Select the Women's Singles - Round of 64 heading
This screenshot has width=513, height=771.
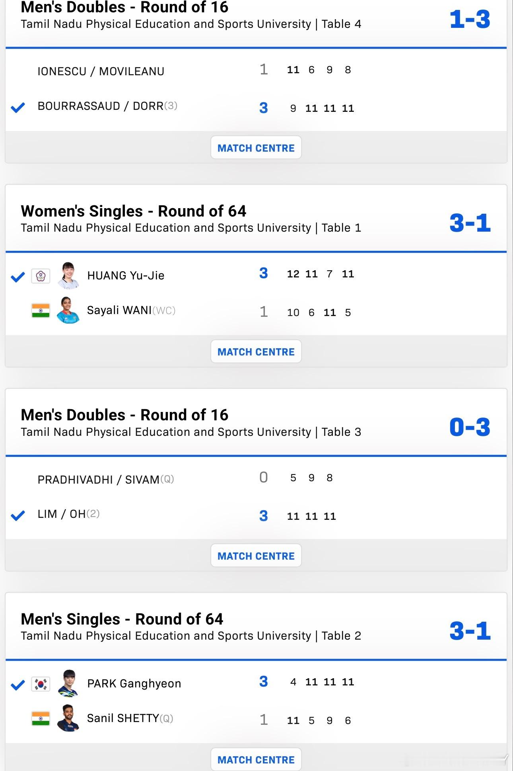tap(133, 211)
